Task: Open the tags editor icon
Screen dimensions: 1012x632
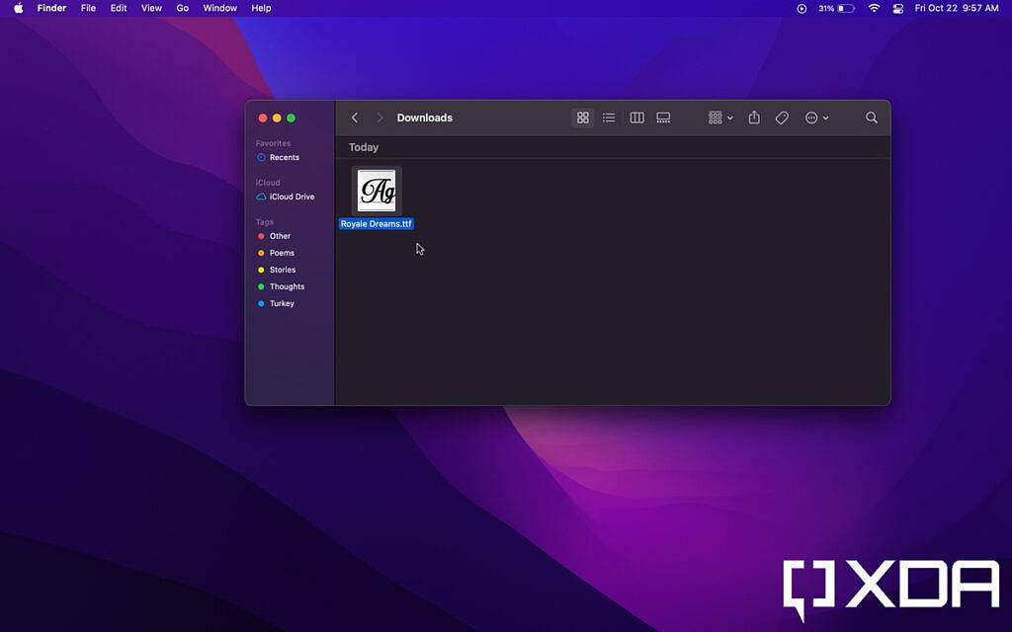Action: [781, 118]
